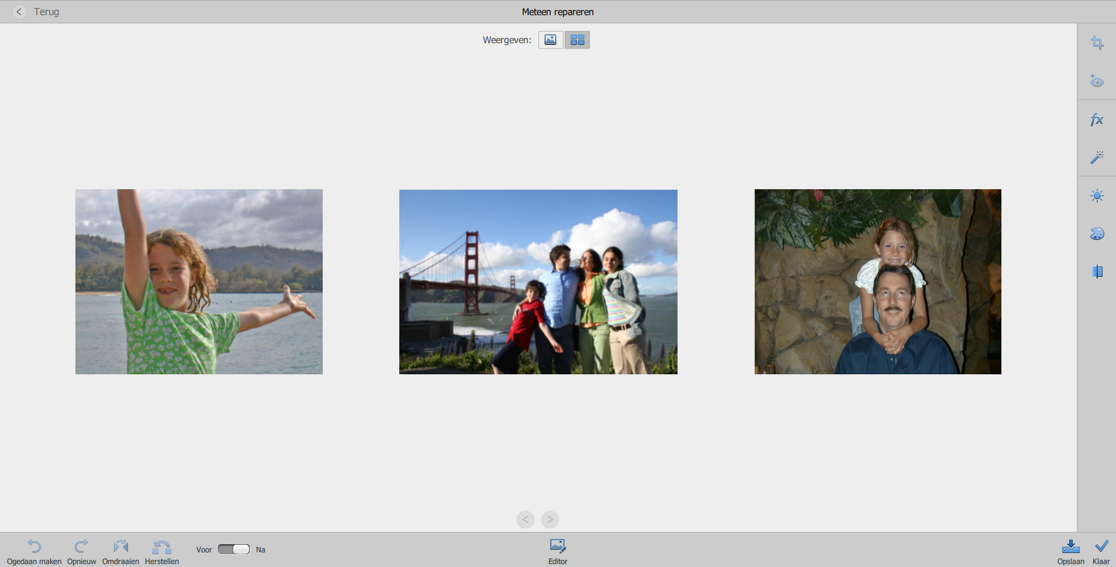Apply Smart Fix magic wand
Viewport: 1116px width, 567px height.
(x=1097, y=157)
